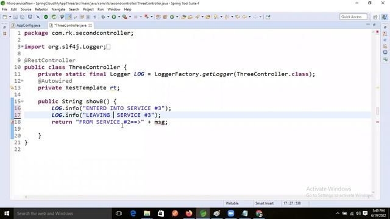Expand dropdown beside Run Last Tool icon
This screenshot has width=390, height=219.
(130, 17)
